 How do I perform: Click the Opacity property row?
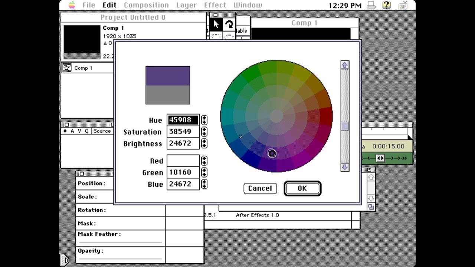pos(140,255)
